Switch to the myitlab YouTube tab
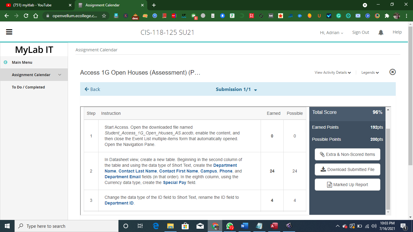Screen dimensions: 413x232 pyautogui.click(x=37, y=5)
